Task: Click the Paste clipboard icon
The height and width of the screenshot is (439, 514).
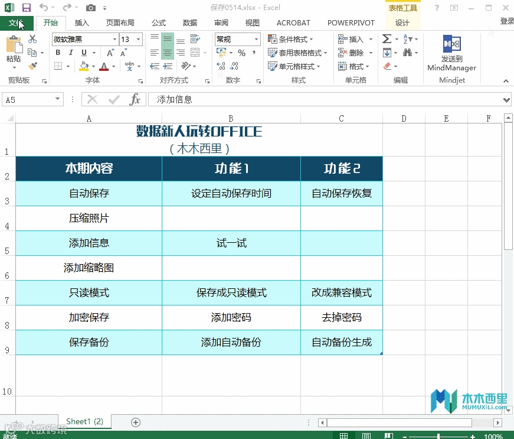Action: tap(14, 45)
